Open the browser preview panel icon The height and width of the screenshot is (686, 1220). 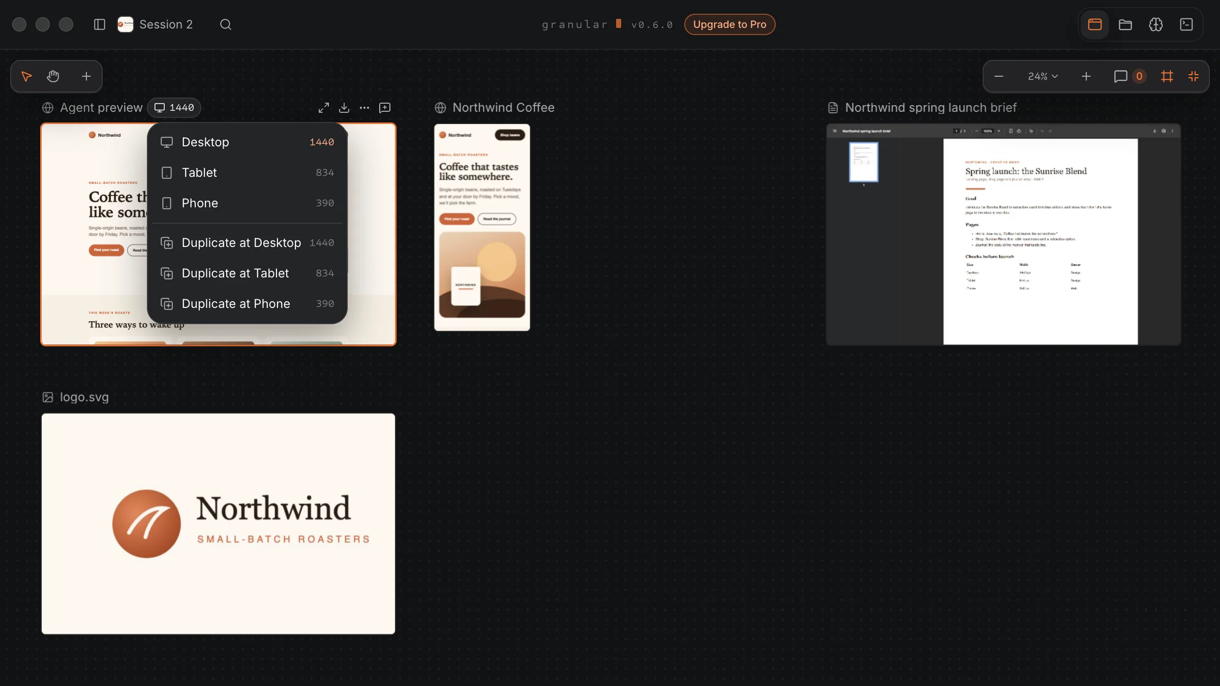click(1095, 24)
